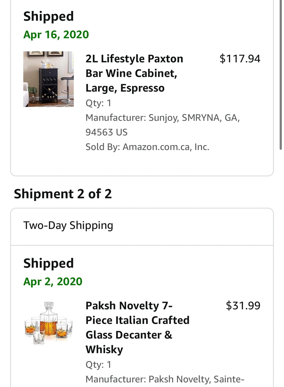
Task: Open the Paxton Bar Wine Cabinet thumbnail
Action: tap(48, 79)
